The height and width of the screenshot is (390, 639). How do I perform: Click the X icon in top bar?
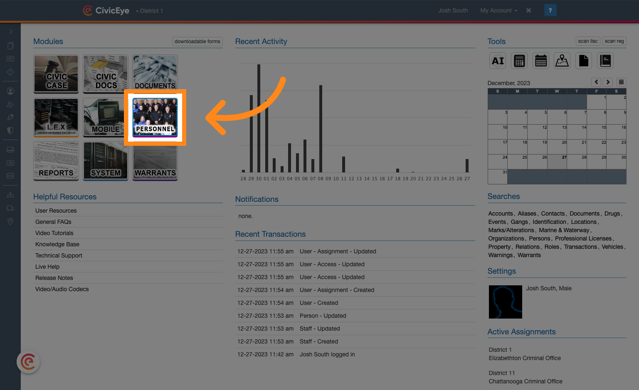529,10
